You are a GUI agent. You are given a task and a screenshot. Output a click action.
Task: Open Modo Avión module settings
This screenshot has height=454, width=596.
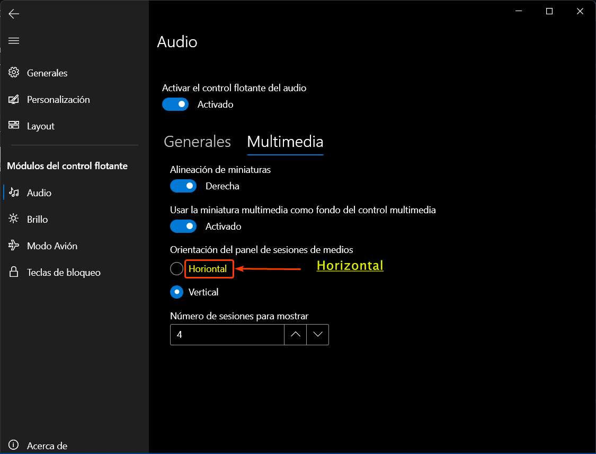tap(74, 246)
